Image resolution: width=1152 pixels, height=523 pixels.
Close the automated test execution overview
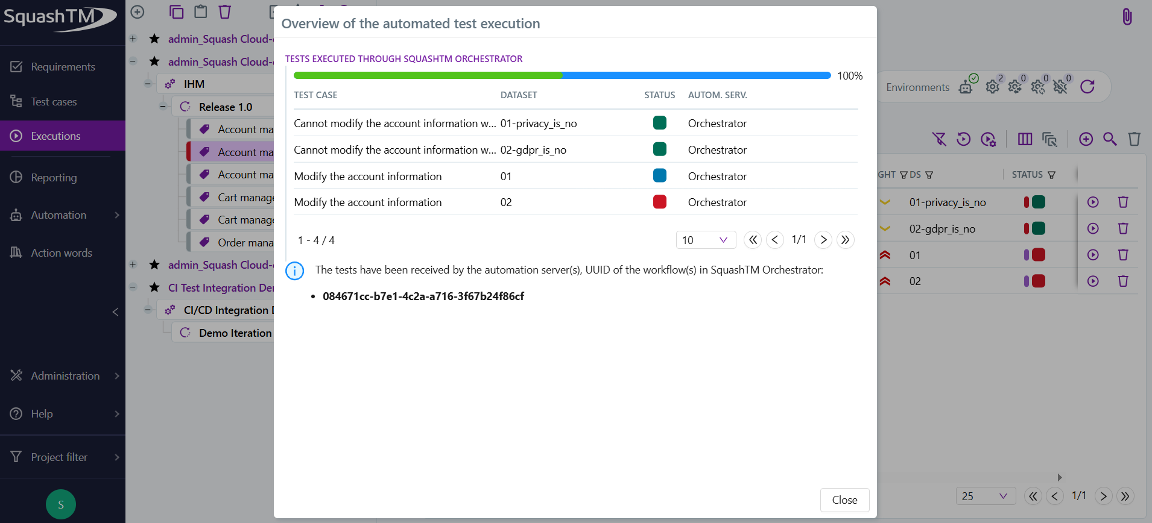click(844, 500)
